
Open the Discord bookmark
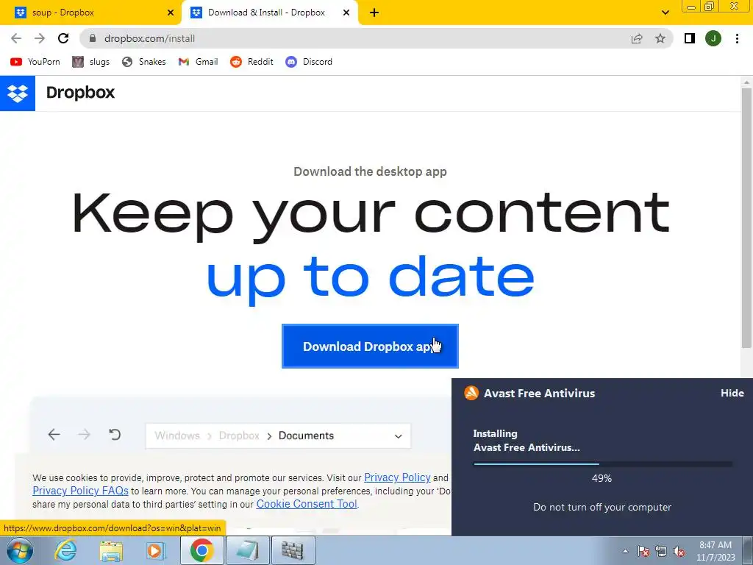[309, 62]
